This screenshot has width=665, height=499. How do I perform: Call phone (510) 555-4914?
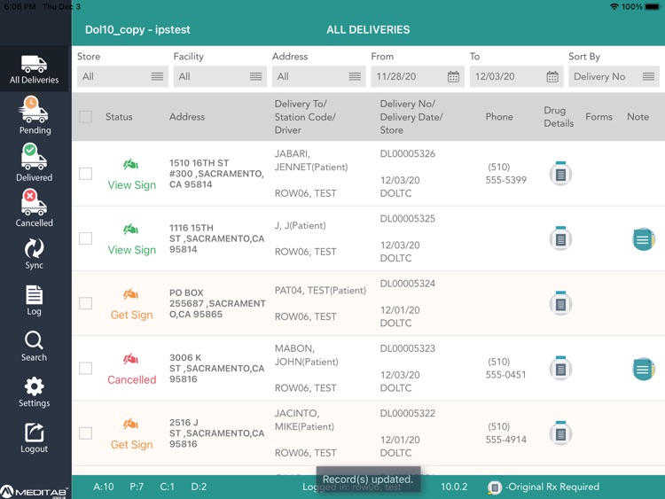coord(506,433)
